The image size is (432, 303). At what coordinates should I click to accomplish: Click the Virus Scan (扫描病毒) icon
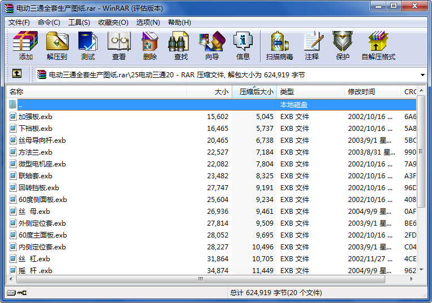point(279,46)
